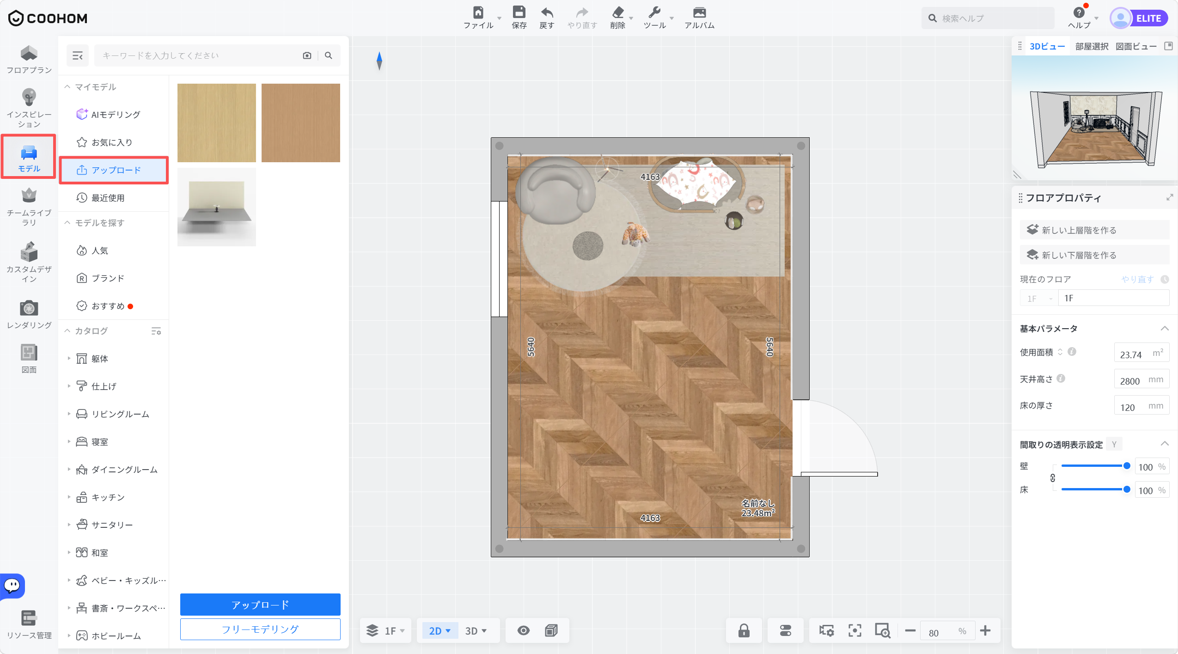The height and width of the screenshot is (654, 1178).
Task: Select the light wood texture swatch
Action: pos(217,123)
